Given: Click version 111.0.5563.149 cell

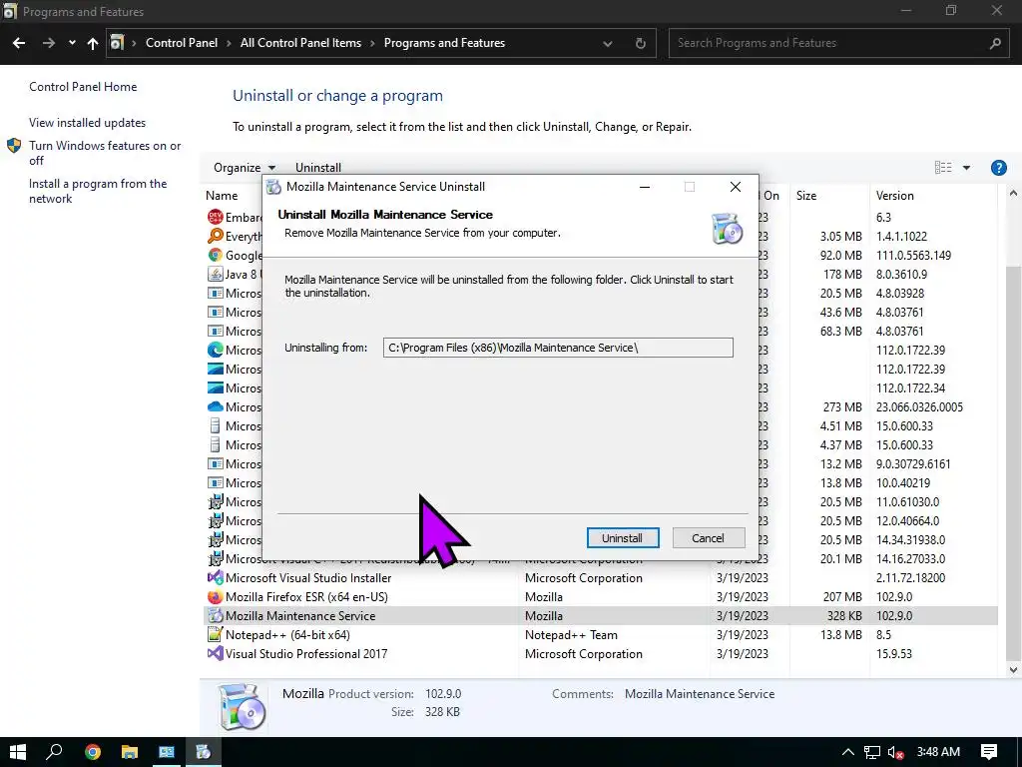Looking at the screenshot, I should [x=913, y=255].
